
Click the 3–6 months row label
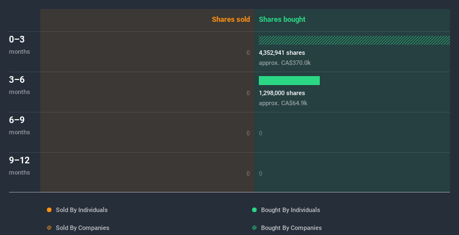20,85
